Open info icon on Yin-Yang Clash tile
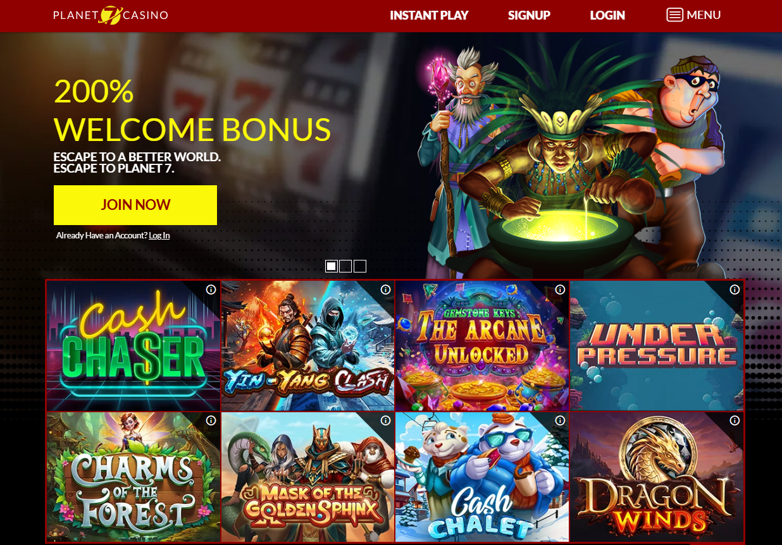The image size is (782, 545). tap(386, 290)
